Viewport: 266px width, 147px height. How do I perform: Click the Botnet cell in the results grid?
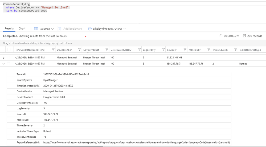click(243, 64)
